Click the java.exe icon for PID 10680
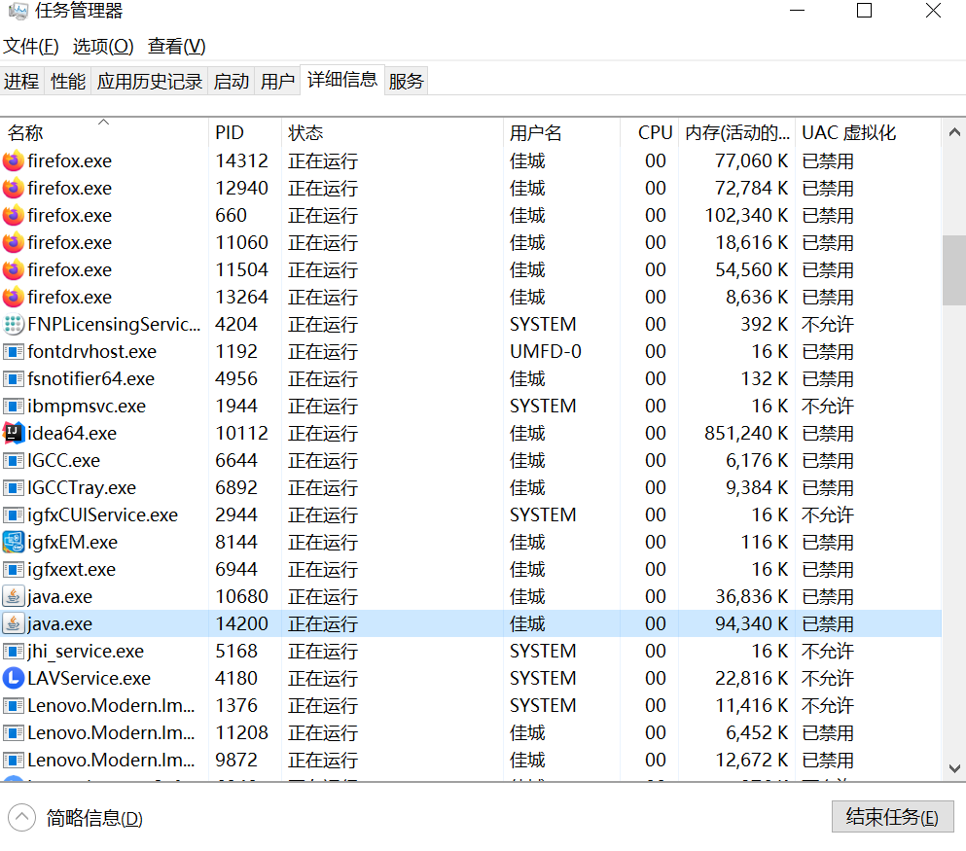Viewport: 966px width, 851px height. coord(14,597)
